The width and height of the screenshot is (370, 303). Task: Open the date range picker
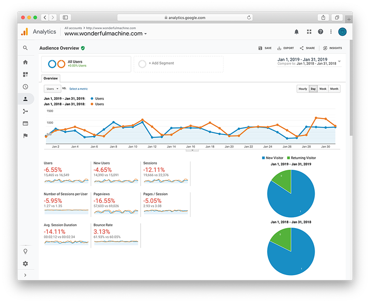(309, 61)
